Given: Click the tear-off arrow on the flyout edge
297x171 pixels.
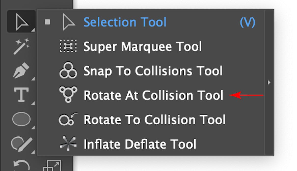Looking at the screenshot, I should (x=269, y=82).
